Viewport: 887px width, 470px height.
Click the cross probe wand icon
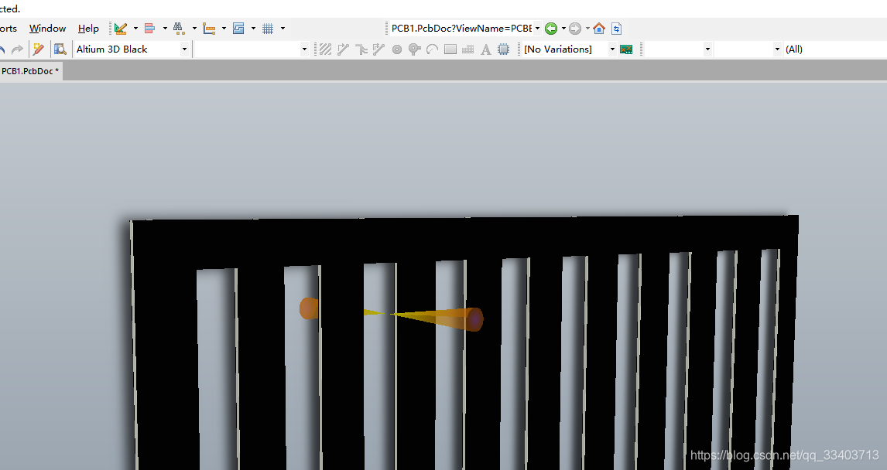(39, 49)
